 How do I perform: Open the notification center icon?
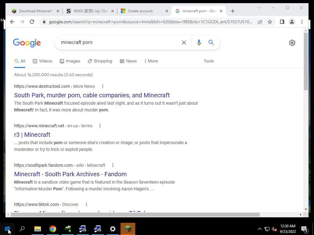point(304,229)
